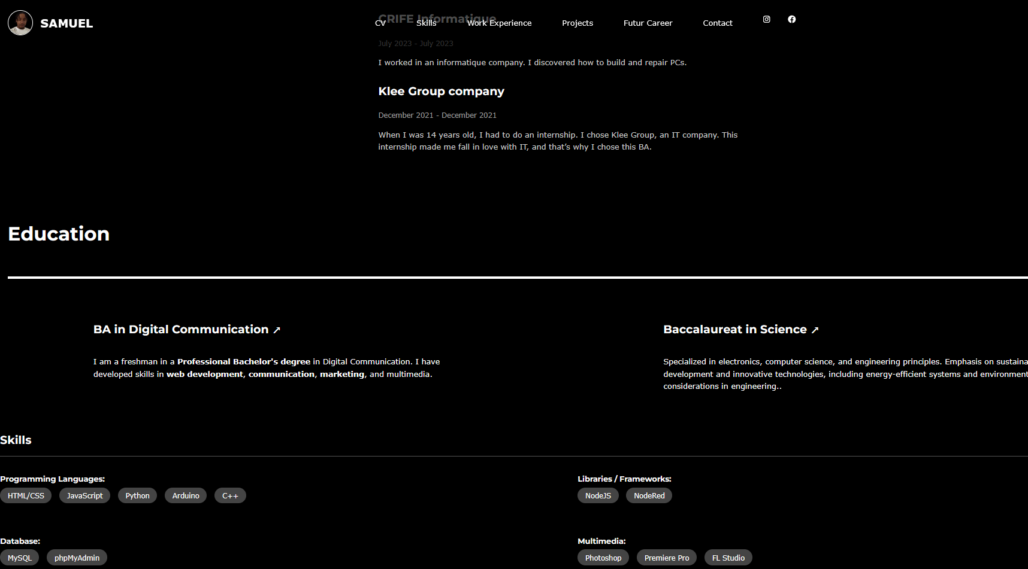
Task: Click the Arduino skill badge
Action: [186, 495]
